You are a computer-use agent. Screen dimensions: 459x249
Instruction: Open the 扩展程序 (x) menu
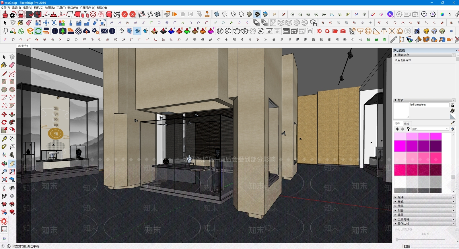(x=87, y=8)
